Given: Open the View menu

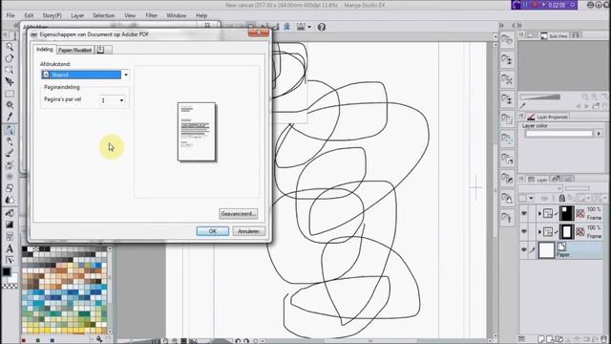Looking at the screenshot, I should [x=130, y=15].
